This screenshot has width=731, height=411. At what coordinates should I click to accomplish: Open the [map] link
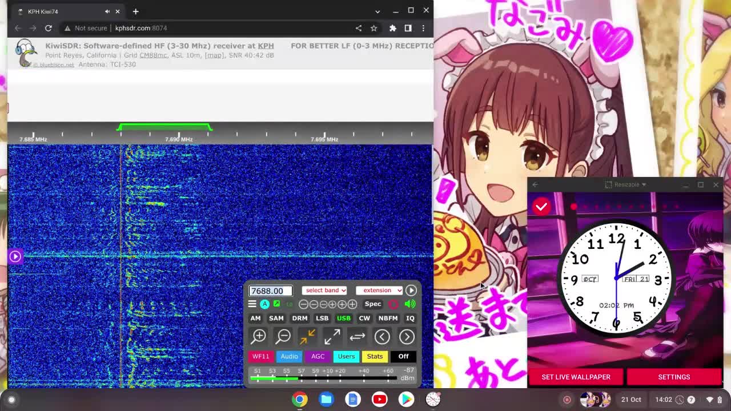[214, 55]
